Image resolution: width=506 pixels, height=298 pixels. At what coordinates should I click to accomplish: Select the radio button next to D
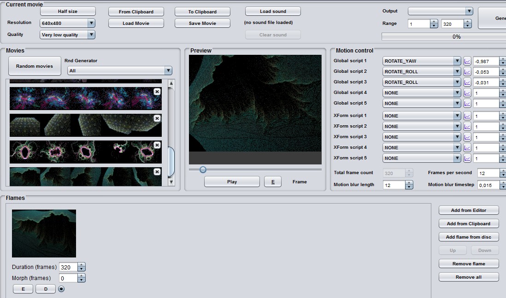pyautogui.click(x=61, y=289)
